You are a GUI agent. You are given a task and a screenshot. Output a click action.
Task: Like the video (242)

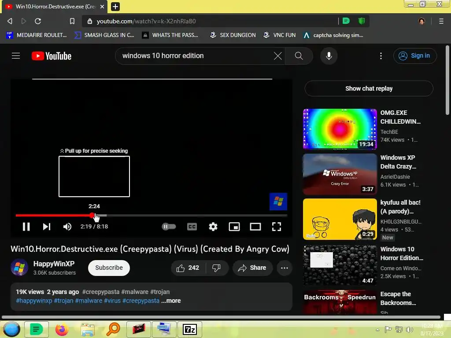click(188, 268)
